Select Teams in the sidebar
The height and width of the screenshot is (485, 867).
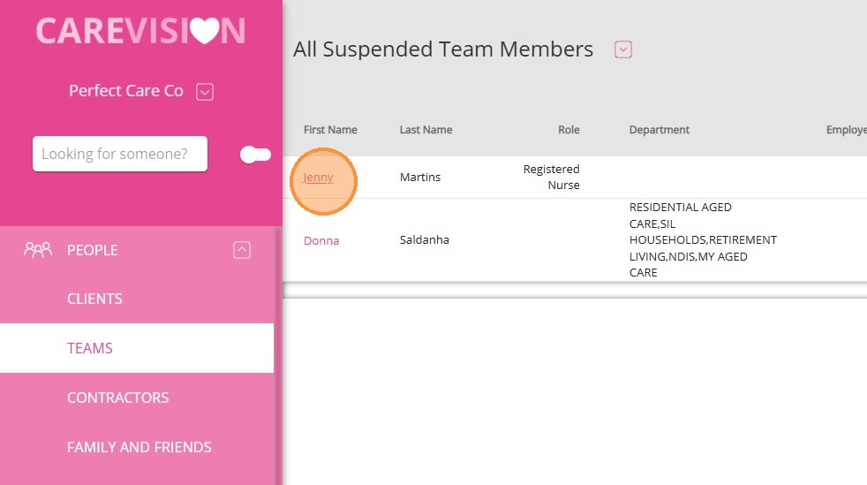(90, 348)
